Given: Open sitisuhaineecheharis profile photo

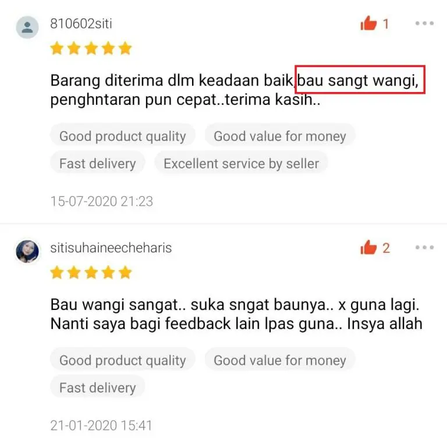Looking at the screenshot, I should click(27, 251).
